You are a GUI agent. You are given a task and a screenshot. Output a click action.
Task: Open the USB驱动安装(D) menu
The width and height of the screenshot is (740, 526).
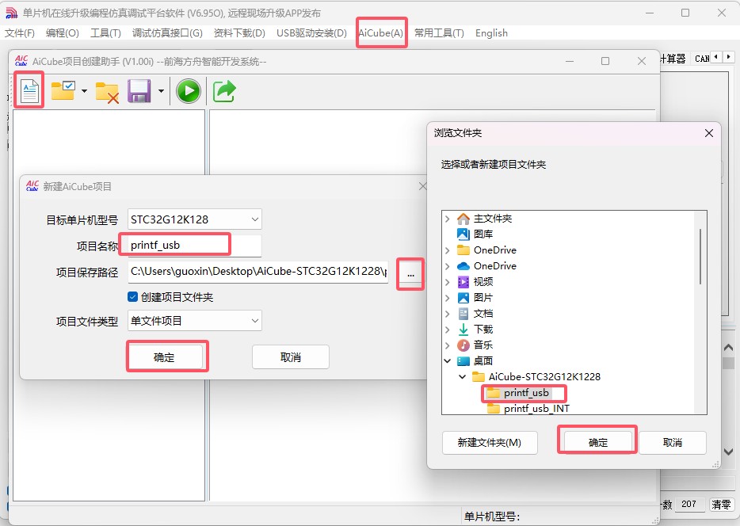coord(311,33)
